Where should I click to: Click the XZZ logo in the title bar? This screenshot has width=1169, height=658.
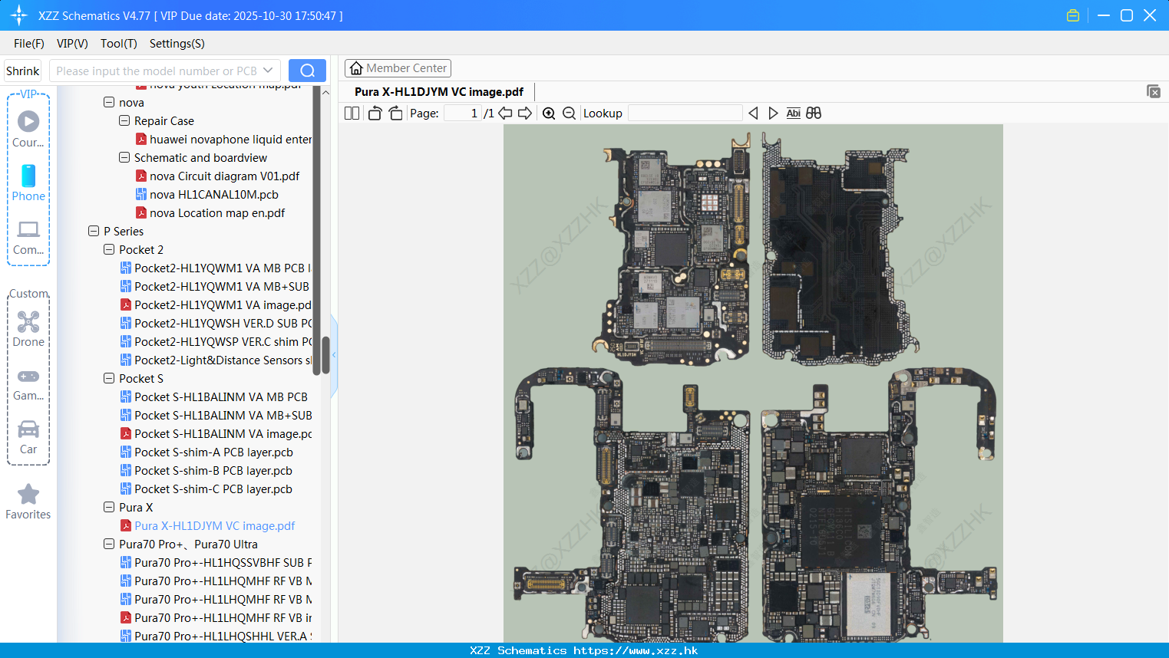[19, 15]
